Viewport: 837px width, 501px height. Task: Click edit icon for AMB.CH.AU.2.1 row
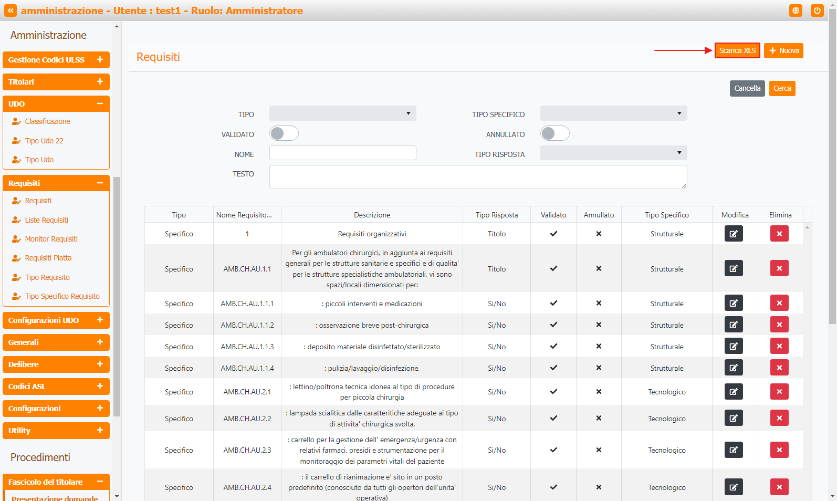pos(734,392)
